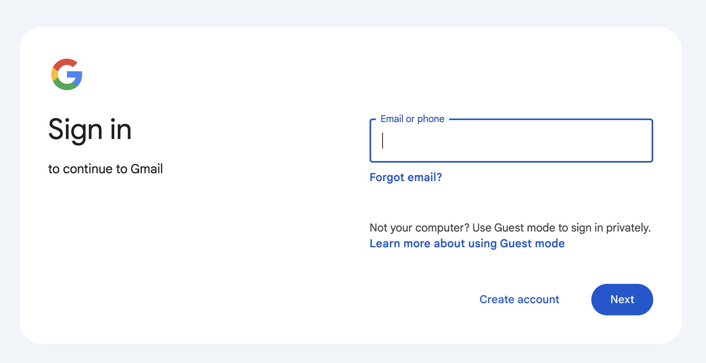The image size is (706, 363).
Task: Open Learn more about using Guest mode
Action: pos(467,243)
